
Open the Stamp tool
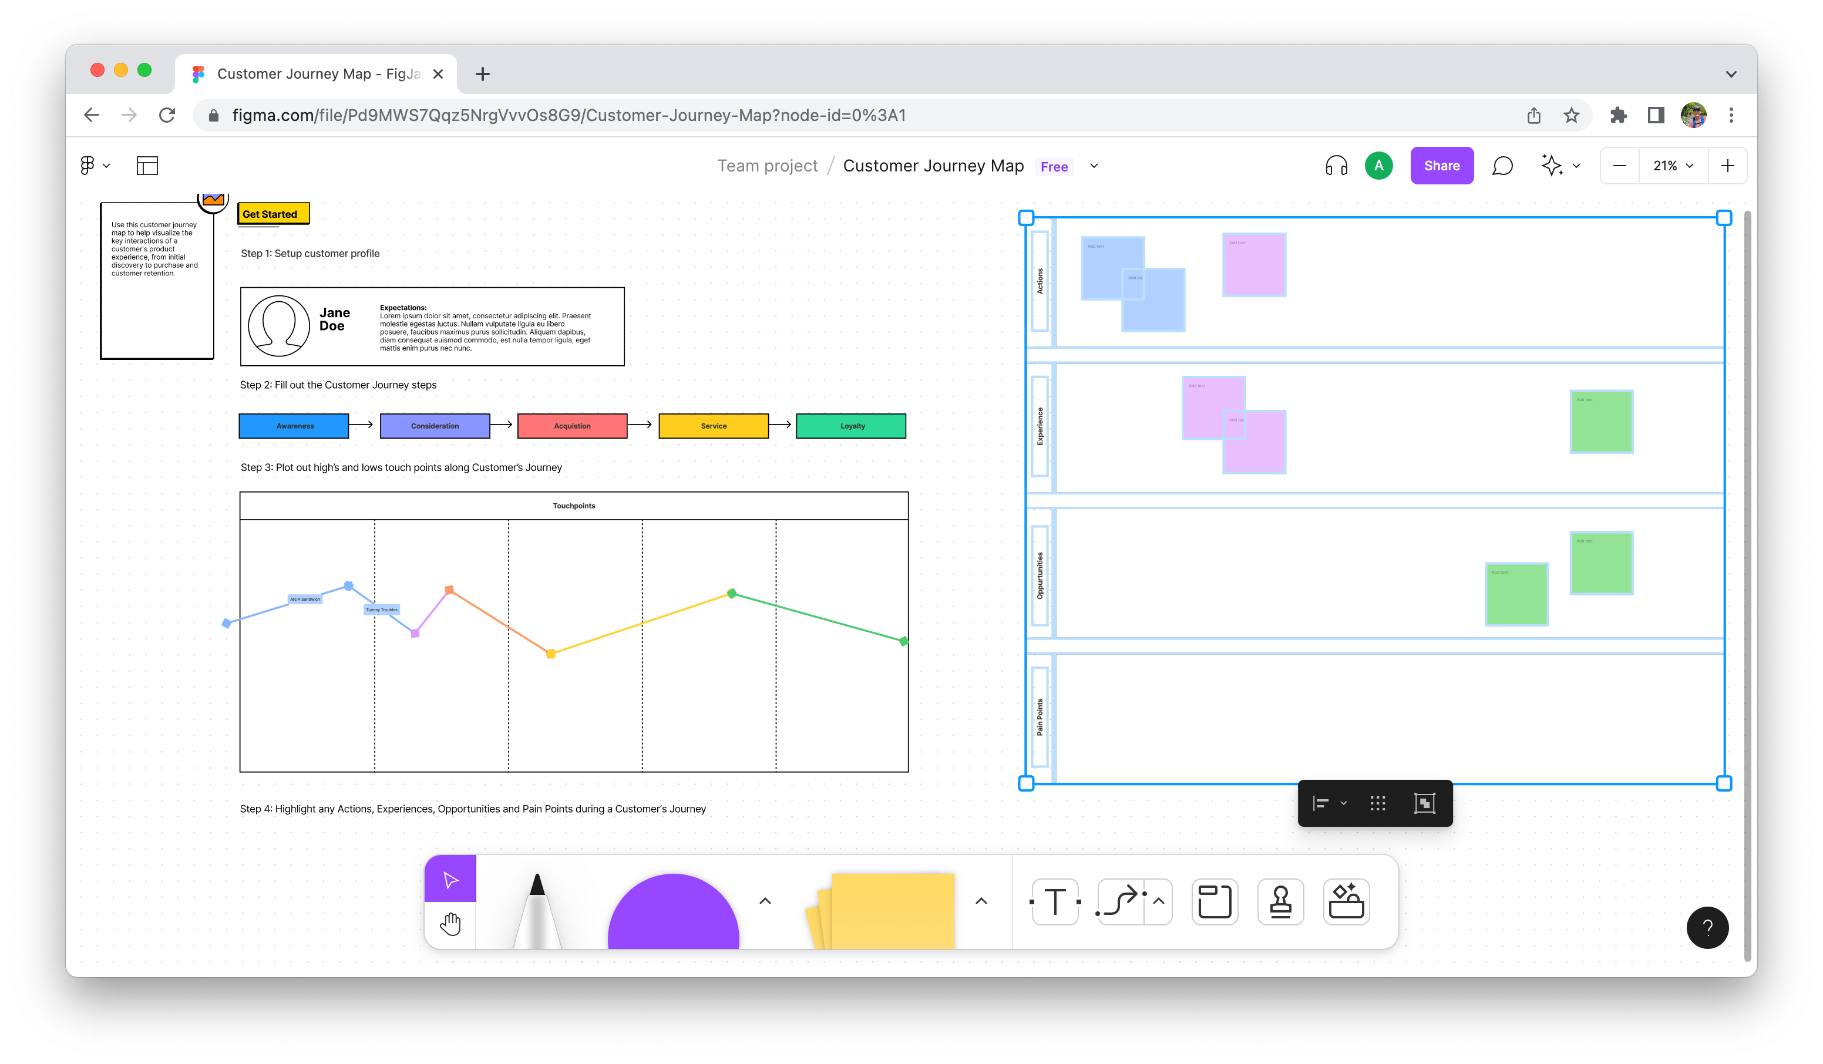coord(1280,902)
